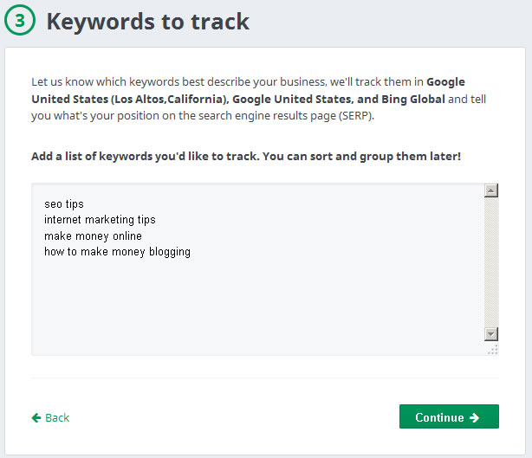
Task: Click the step 3 circle icon
Action: click(20, 20)
